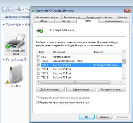
Task: Open the Services tab
Action: point(122,17)
